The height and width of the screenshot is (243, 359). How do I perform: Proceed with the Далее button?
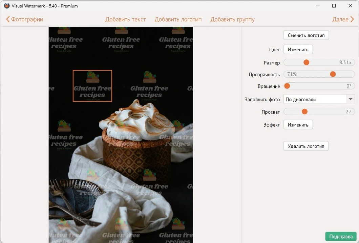(x=343, y=19)
